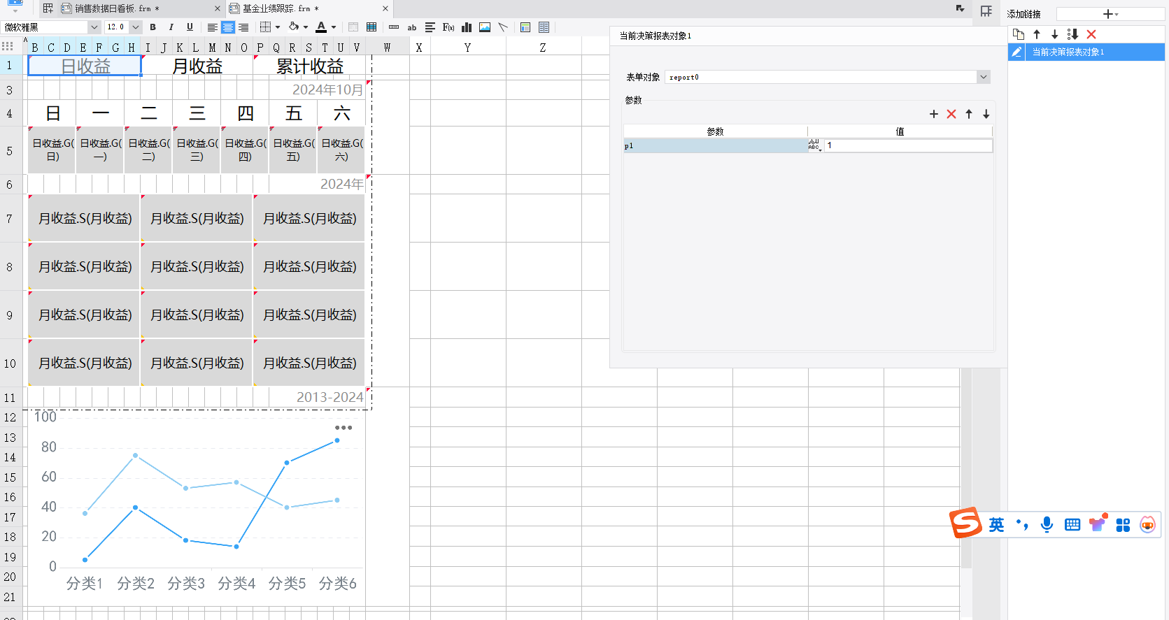Select row header 7
This screenshot has height=620, width=1169.
10,218
